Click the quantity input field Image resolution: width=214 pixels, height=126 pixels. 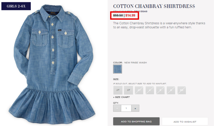coord(126,108)
